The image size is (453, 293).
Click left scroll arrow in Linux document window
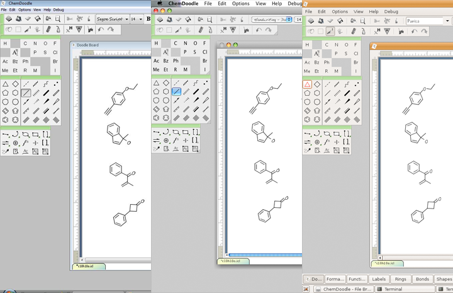380,258
